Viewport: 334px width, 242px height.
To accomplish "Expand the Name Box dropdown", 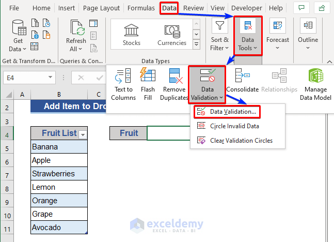I will click(50, 77).
